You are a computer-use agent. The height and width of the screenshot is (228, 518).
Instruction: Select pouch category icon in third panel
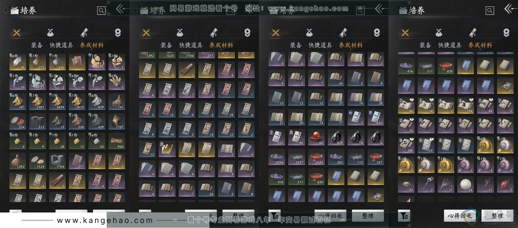tap(309, 32)
